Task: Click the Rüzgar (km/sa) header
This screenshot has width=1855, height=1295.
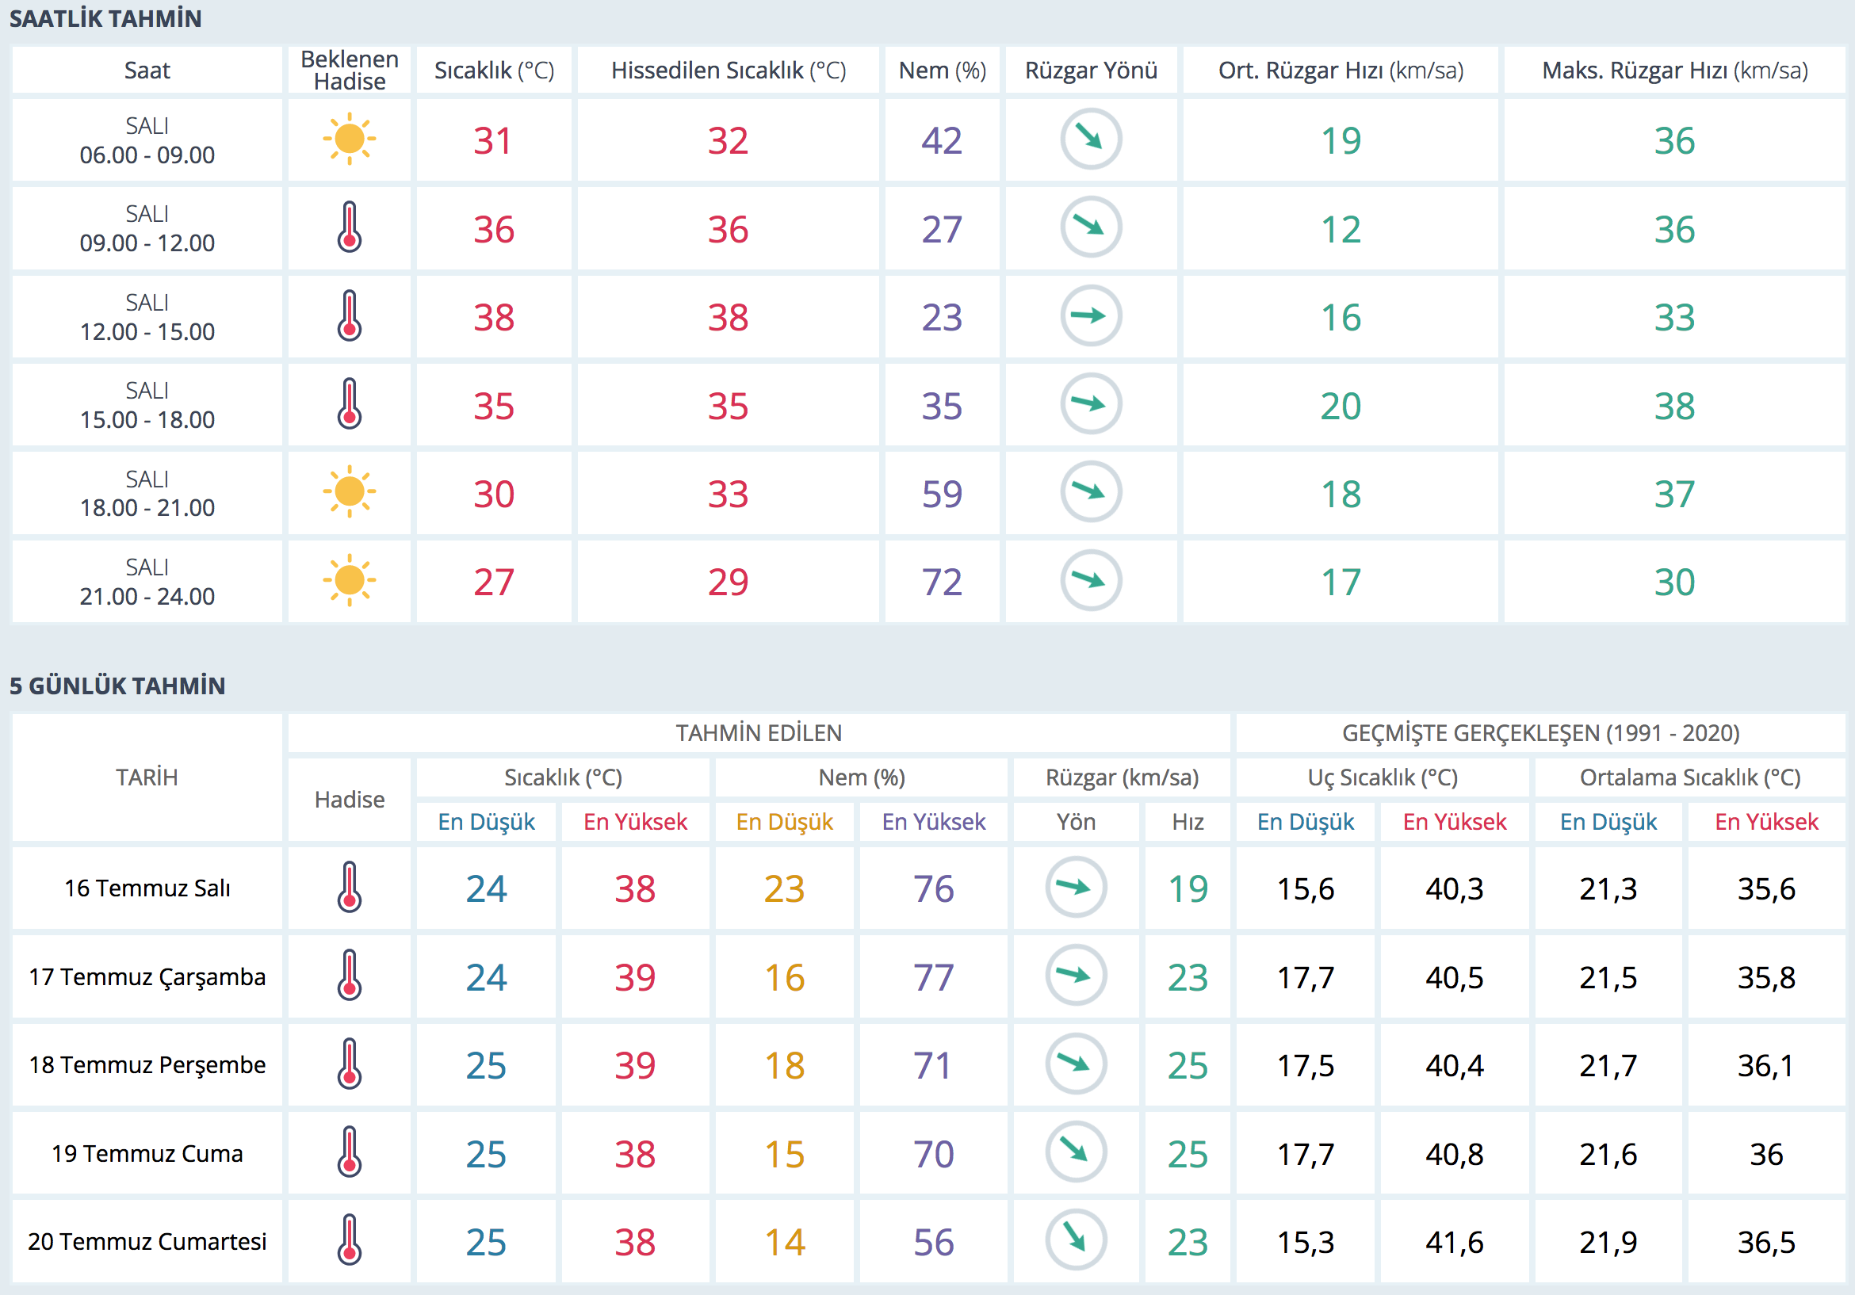Action: pyautogui.click(x=1122, y=777)
